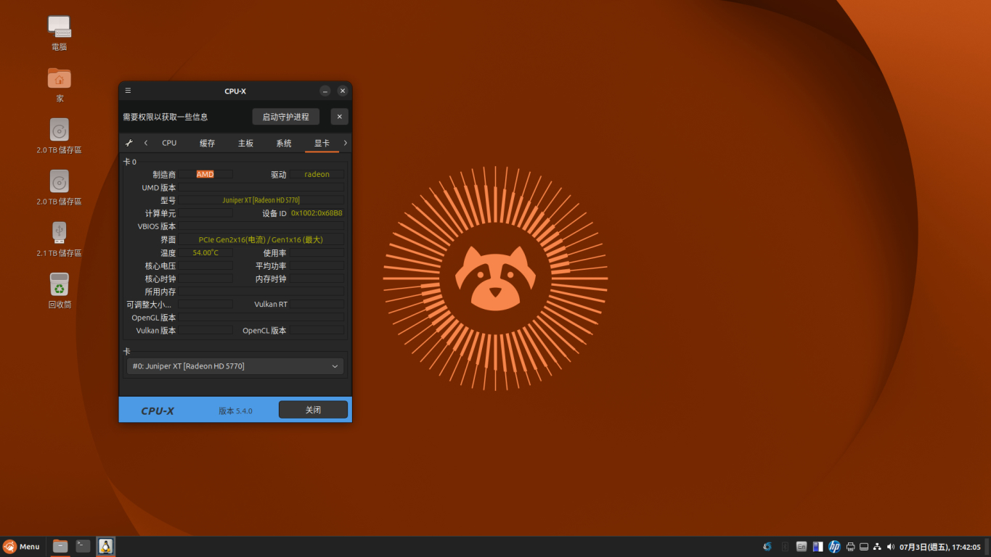The width and height of the screenshot is (991, 557).
Task: Click the AMD manufacturer value
Action: [205, 174]
